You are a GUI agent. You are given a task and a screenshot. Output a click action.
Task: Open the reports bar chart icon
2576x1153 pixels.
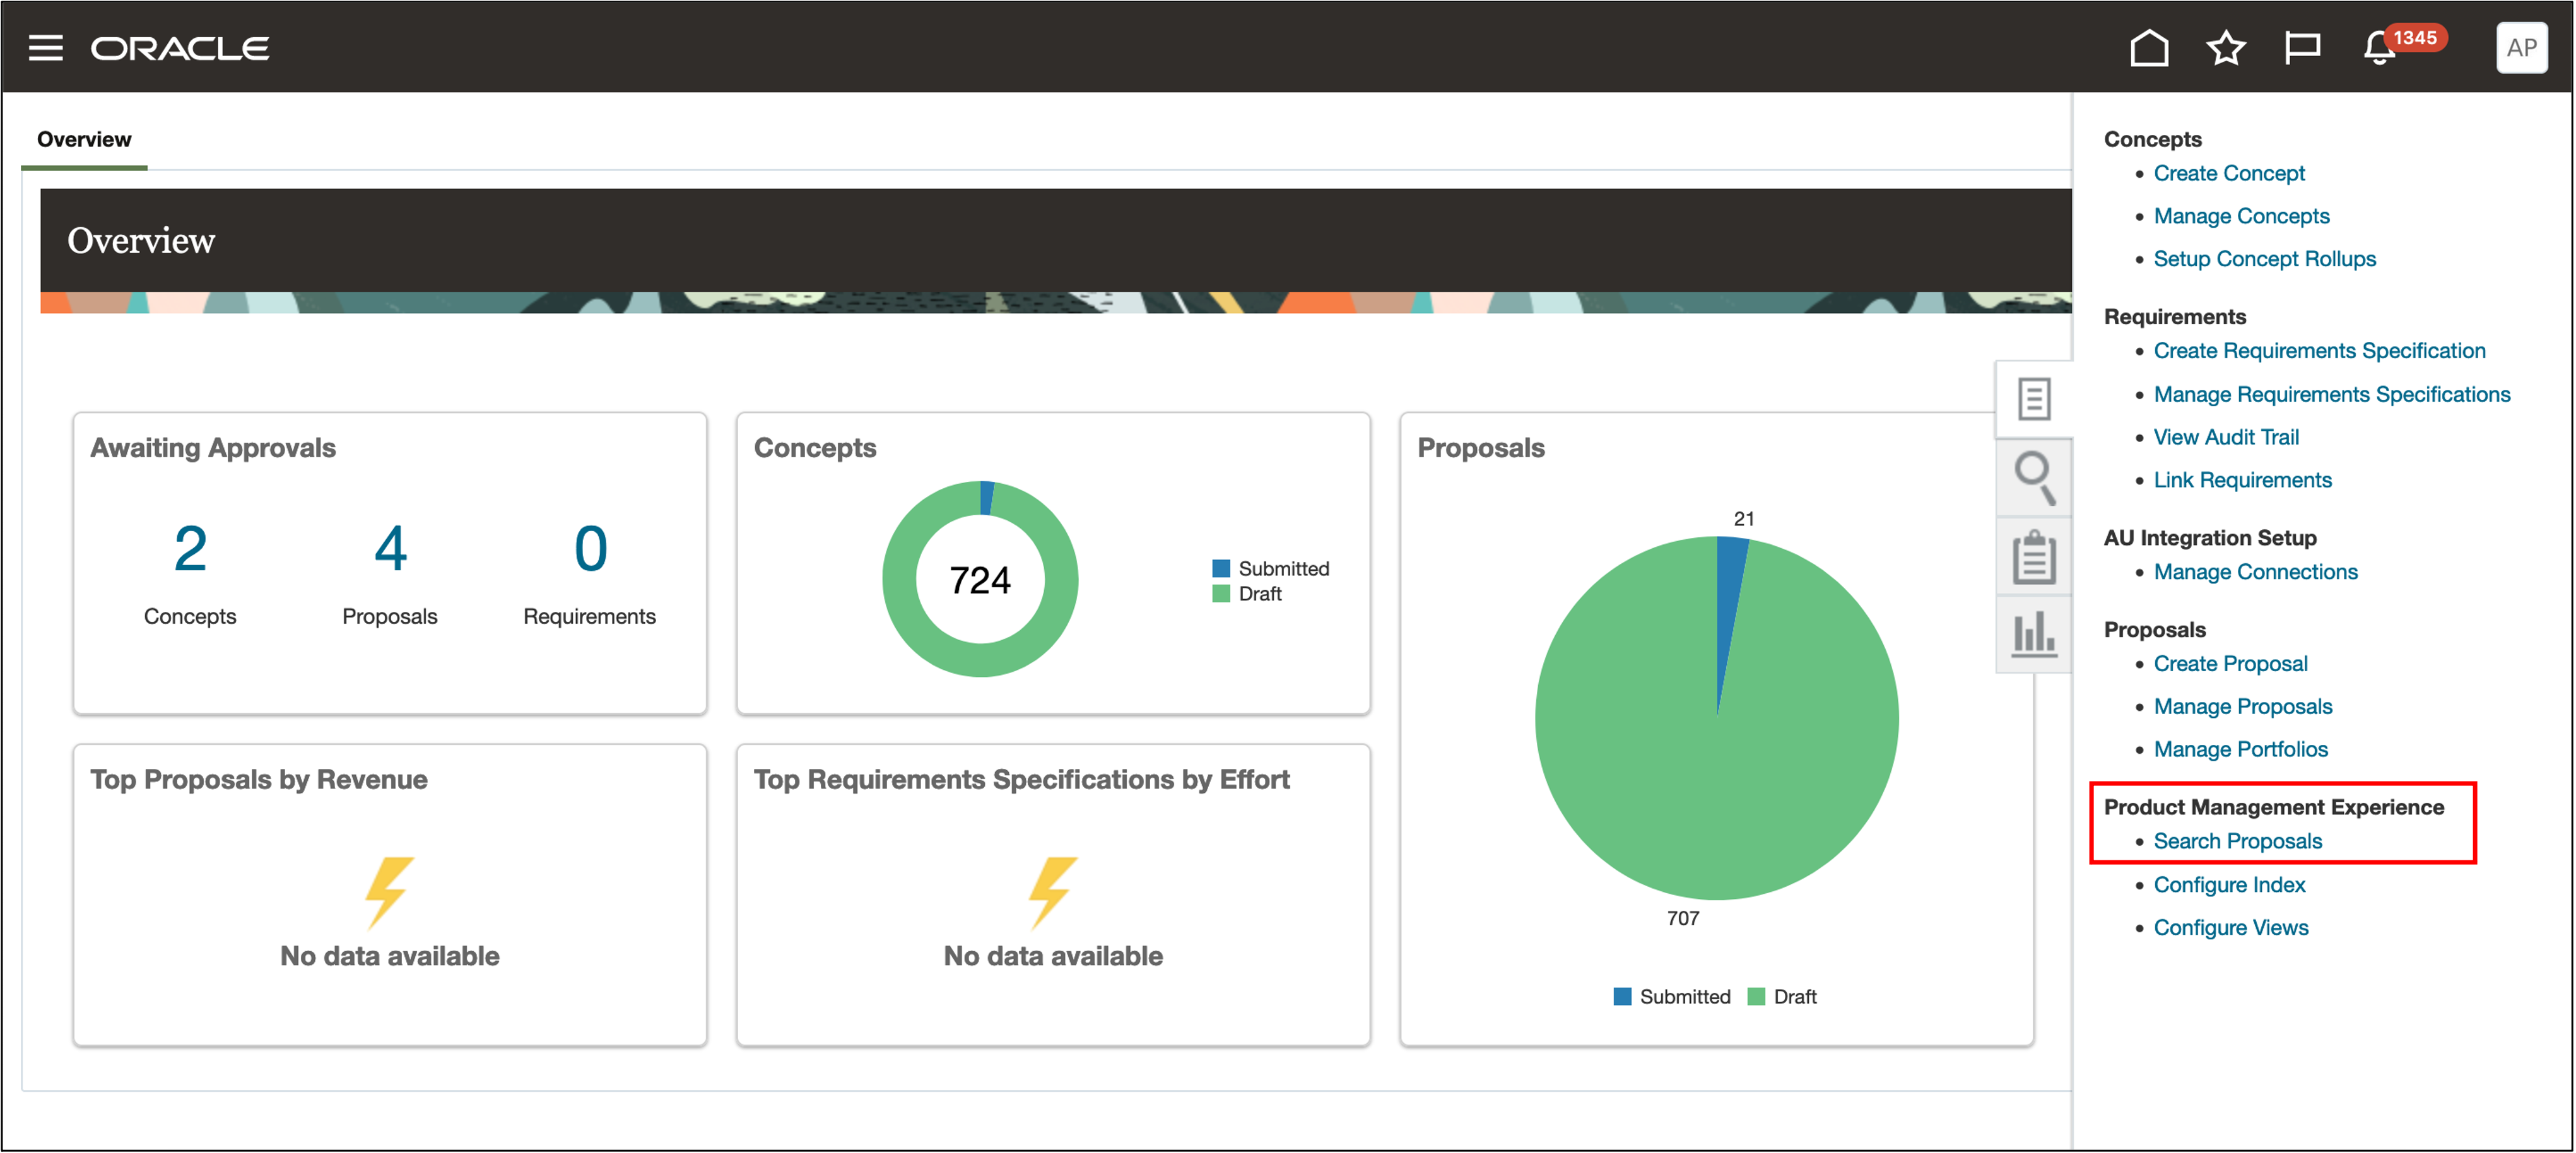point(2033,634)
